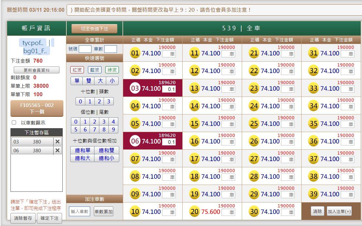Confirm bets with 確定下注
The height and width of the screenshot is (226, 362).
(x=49, y=218)
